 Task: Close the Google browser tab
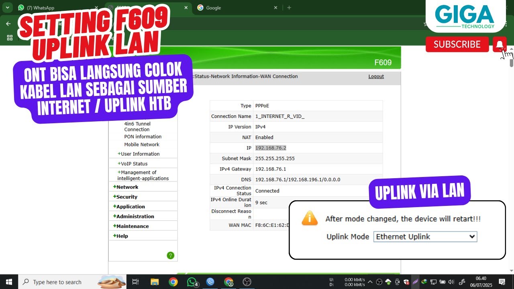click(275, 8)
